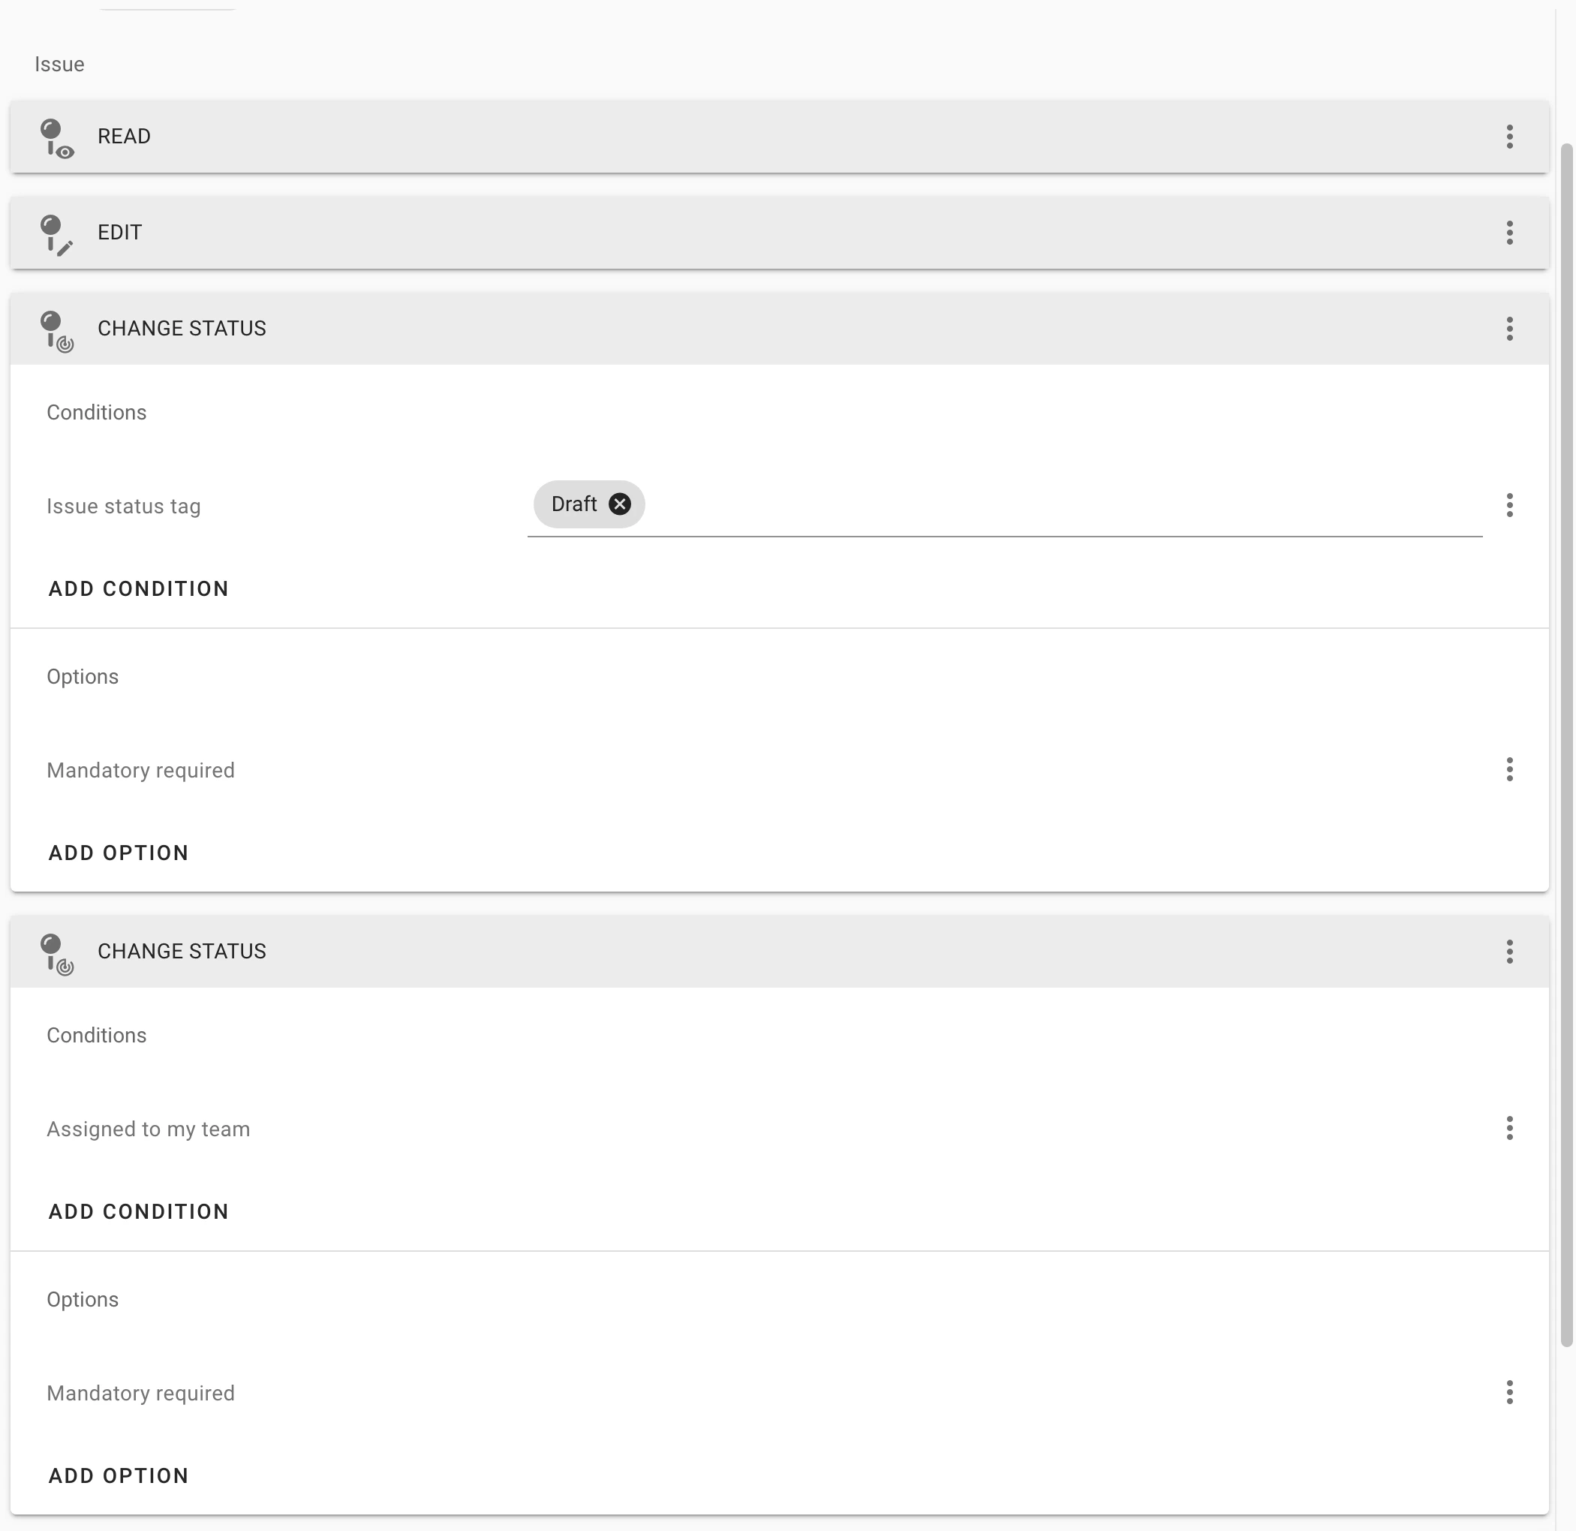The width and height of the screenshot is (1576, 1531).
Task: Click ADD CONDITION below Assigned to my team
Action: pyautogui.click(x=137, y=1212)
